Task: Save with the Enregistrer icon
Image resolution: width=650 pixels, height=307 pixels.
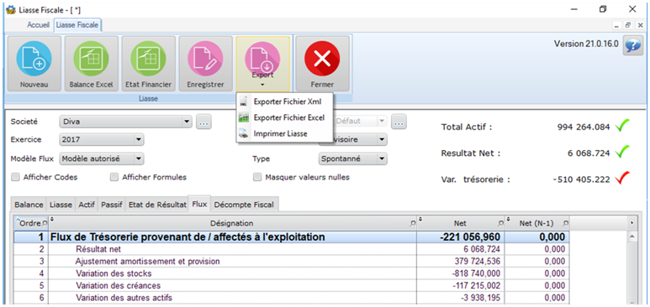Action: 206,63
